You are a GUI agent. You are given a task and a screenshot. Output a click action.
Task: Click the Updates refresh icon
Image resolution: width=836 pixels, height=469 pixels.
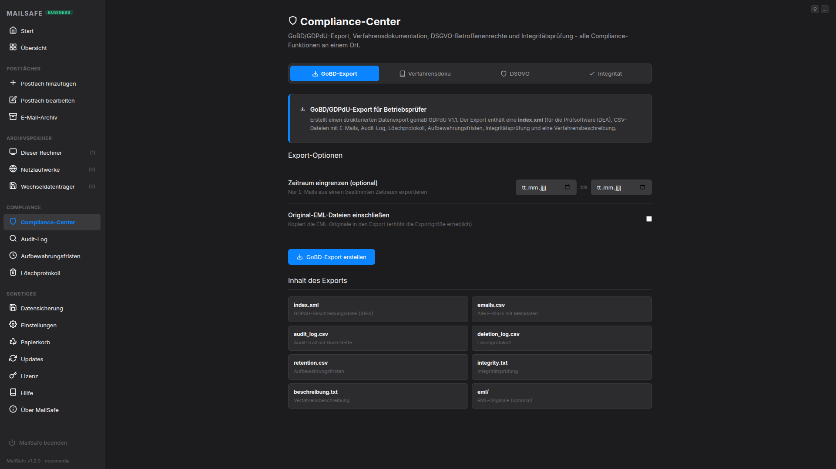[13, 359]
